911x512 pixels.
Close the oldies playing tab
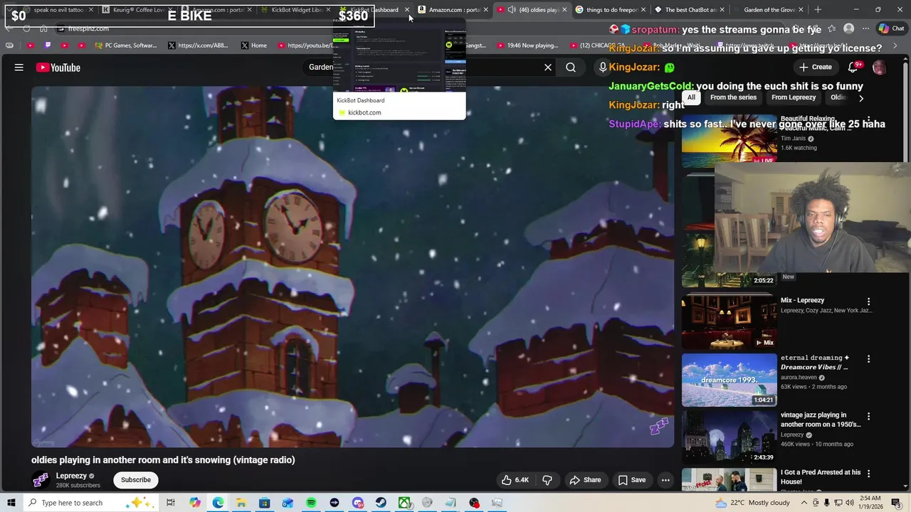[564, 10]
